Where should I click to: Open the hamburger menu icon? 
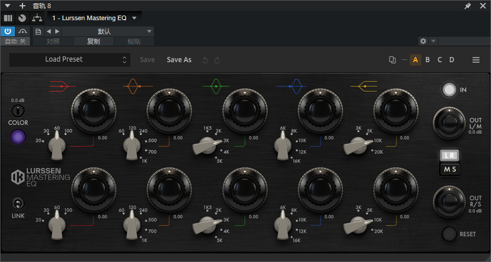click(476, 60)
